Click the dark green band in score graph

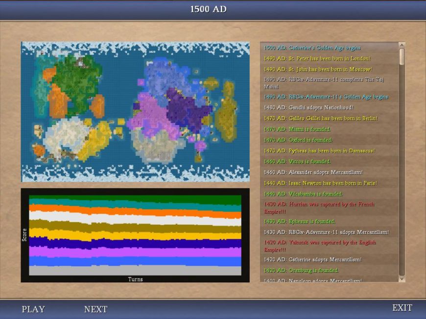(x=135, y=199)
